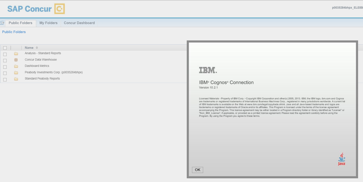Screen dimensions: 363x182
Task: Open the Concur Dashboard tab
Action: [x=79, y=23]
